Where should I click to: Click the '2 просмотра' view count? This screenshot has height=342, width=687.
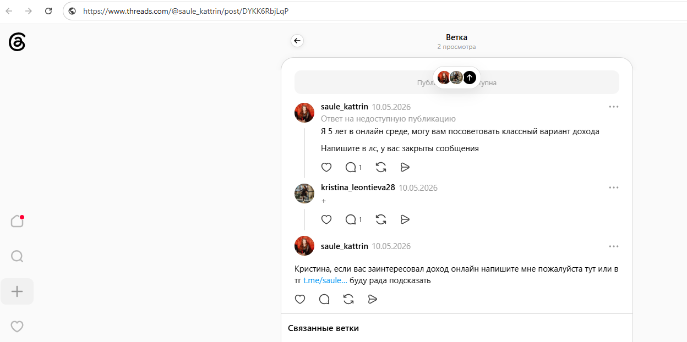coord(456,47)
